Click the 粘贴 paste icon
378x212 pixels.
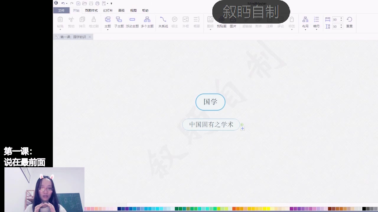pos(60,19)
